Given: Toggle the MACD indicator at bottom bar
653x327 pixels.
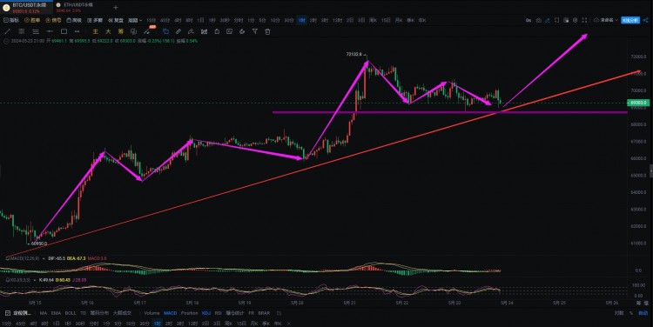Looking at the screenshot, I should coord(170,313).
